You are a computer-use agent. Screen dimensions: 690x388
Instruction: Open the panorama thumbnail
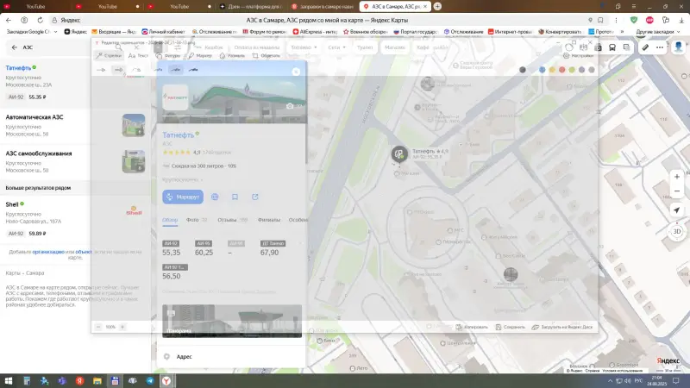232,321
